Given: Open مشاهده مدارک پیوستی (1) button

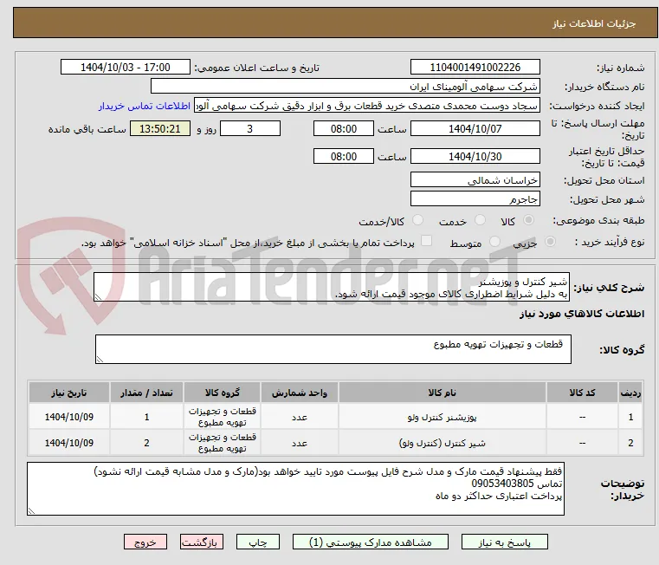Looking at the screenshot, I should tap(371, 542).
